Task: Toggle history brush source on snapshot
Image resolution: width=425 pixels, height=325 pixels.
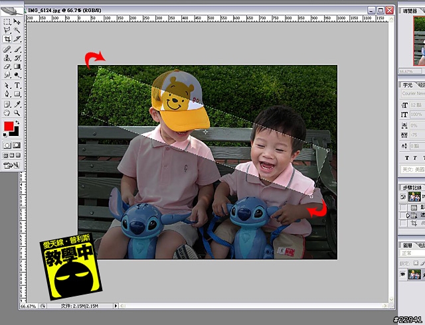Action: (x=403, y=197)
